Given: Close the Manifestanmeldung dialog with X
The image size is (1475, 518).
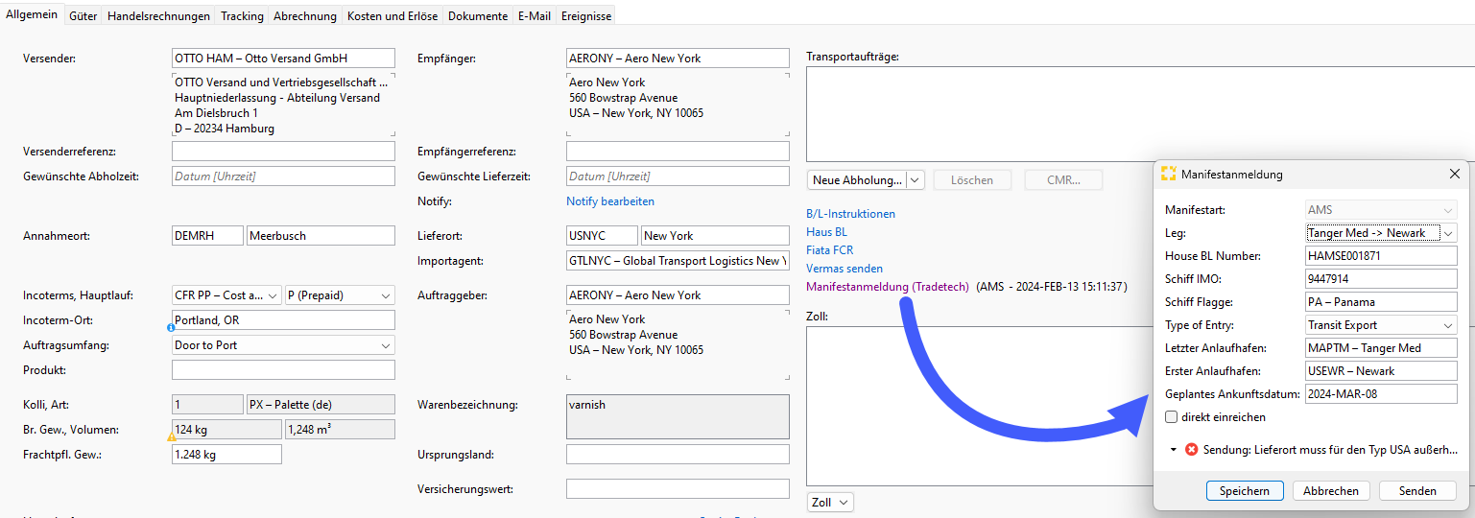Looking at the screenshot, I should (1454, 175).
